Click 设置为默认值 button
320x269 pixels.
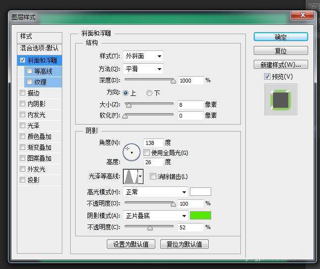(x=131, y=244)
